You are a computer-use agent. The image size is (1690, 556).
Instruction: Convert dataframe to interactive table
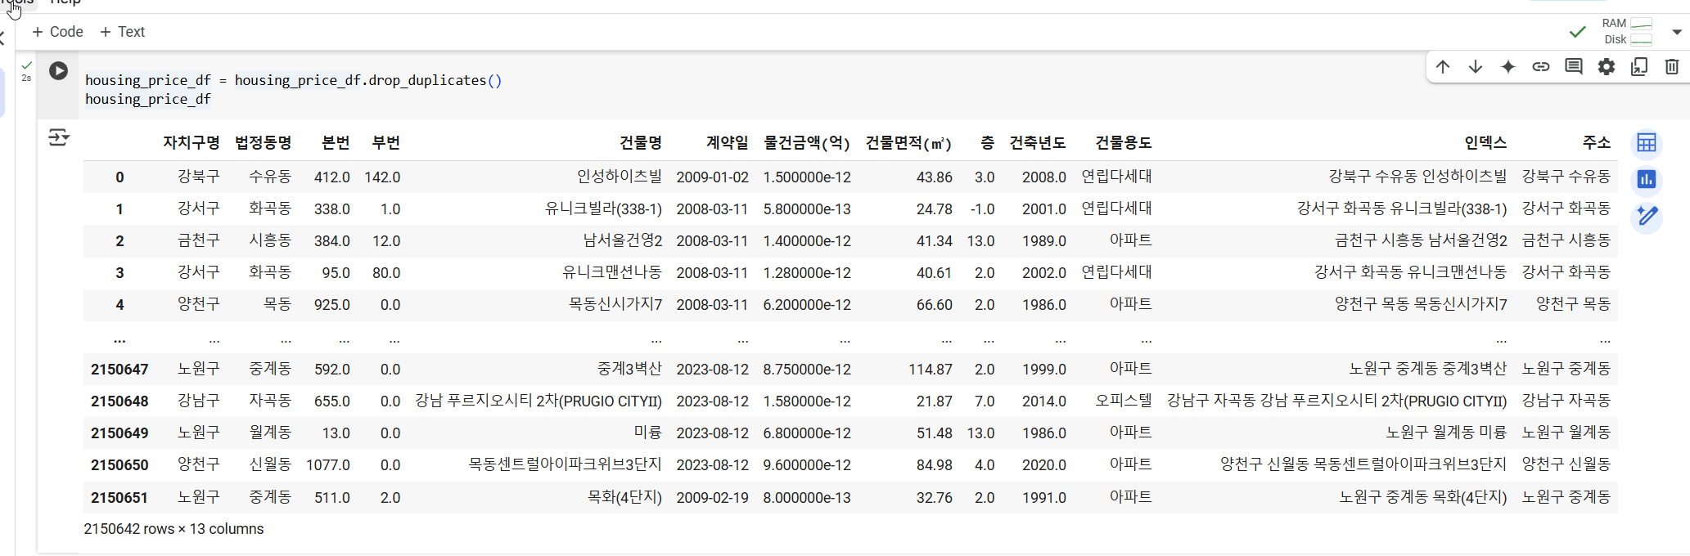click(1647, 144)
